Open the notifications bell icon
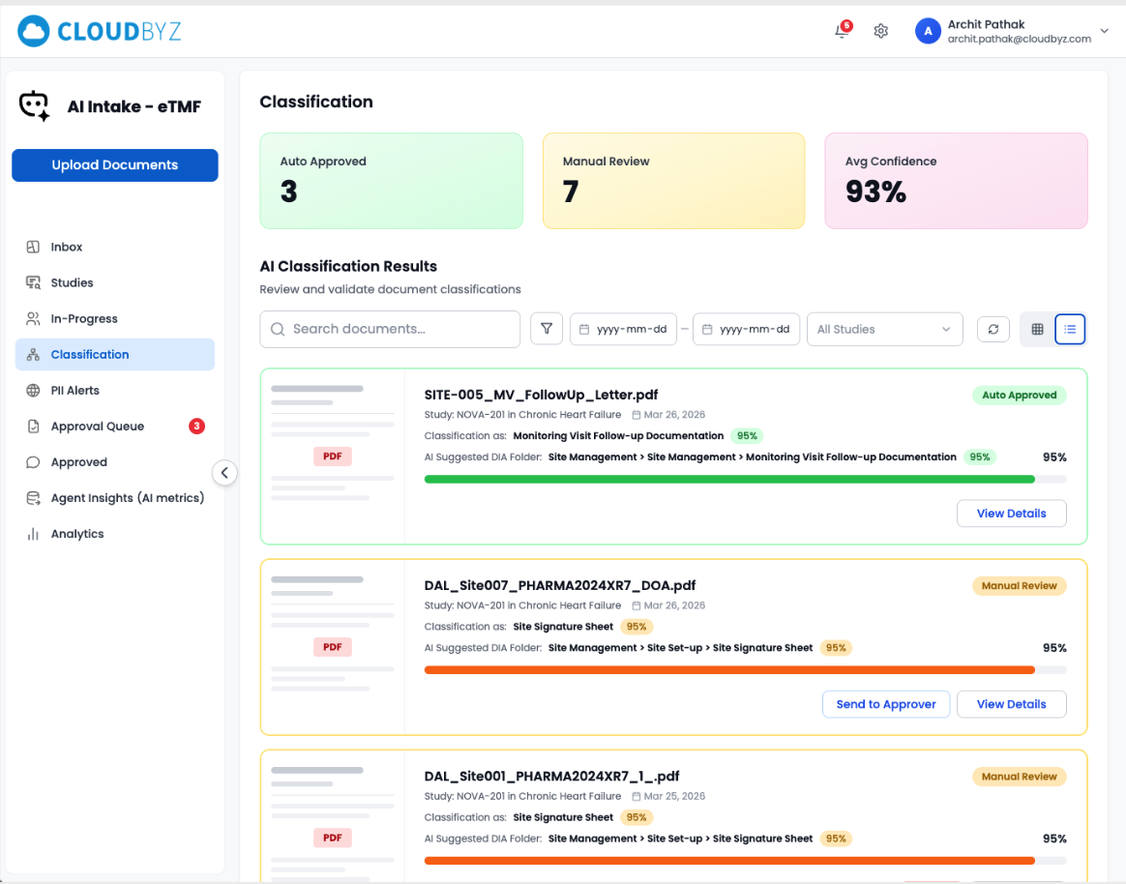 841,31
